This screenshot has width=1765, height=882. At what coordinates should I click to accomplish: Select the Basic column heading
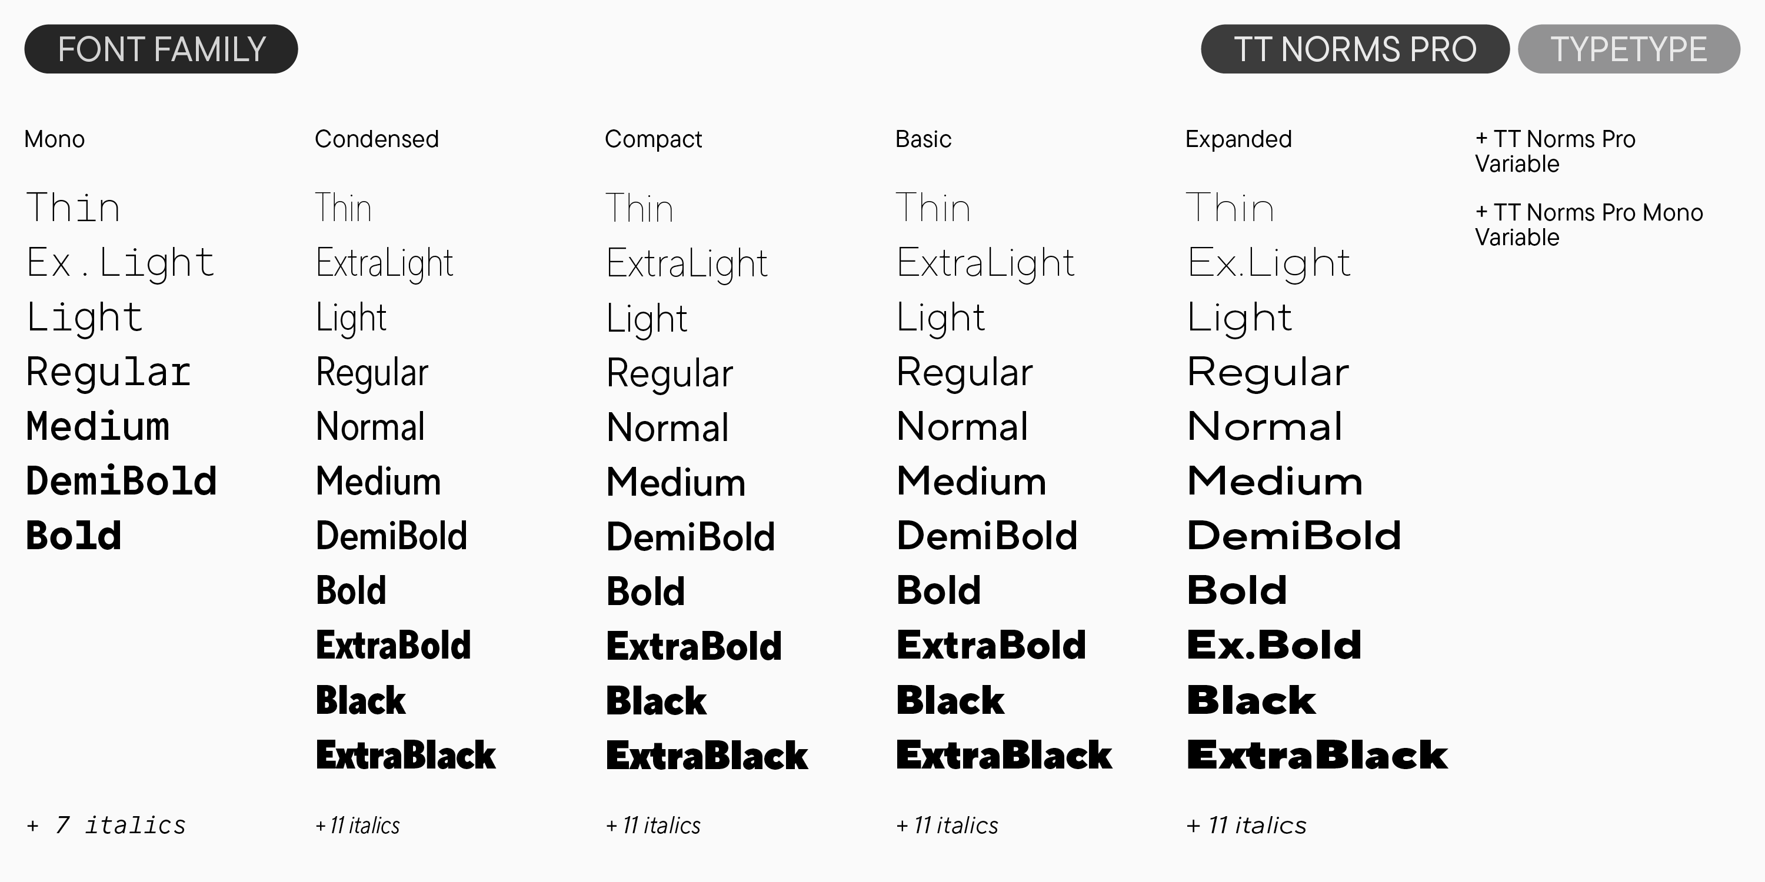pos(923,139)
